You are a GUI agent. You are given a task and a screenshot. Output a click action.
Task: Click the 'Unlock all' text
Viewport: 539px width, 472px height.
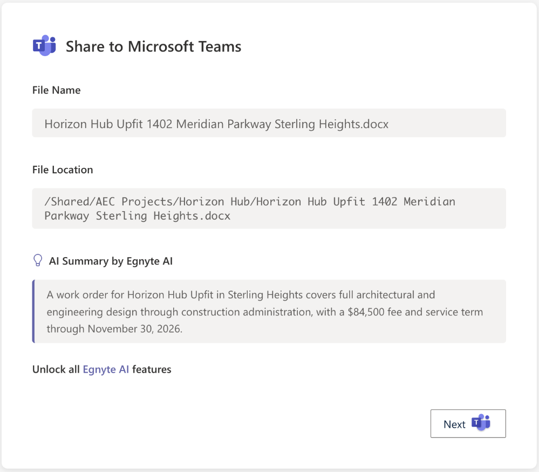[56, 369]
